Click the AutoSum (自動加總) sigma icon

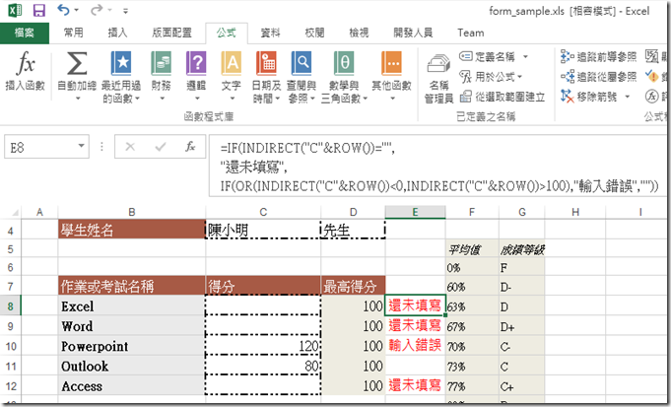[77, 63]
